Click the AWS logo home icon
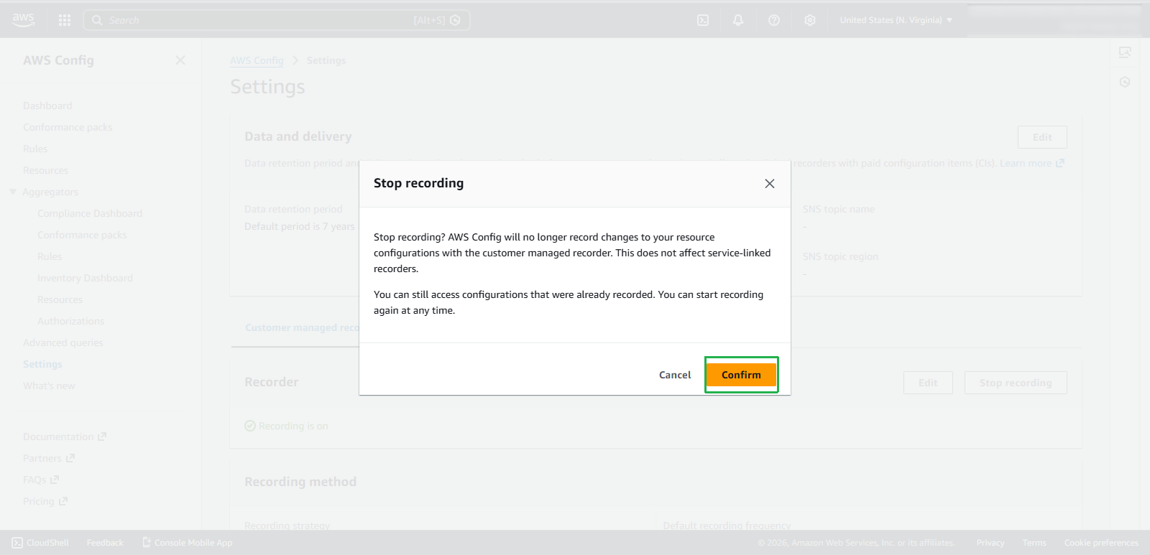Image resolution: width=1150 pixels, height=555 pixels. [23, 20]
